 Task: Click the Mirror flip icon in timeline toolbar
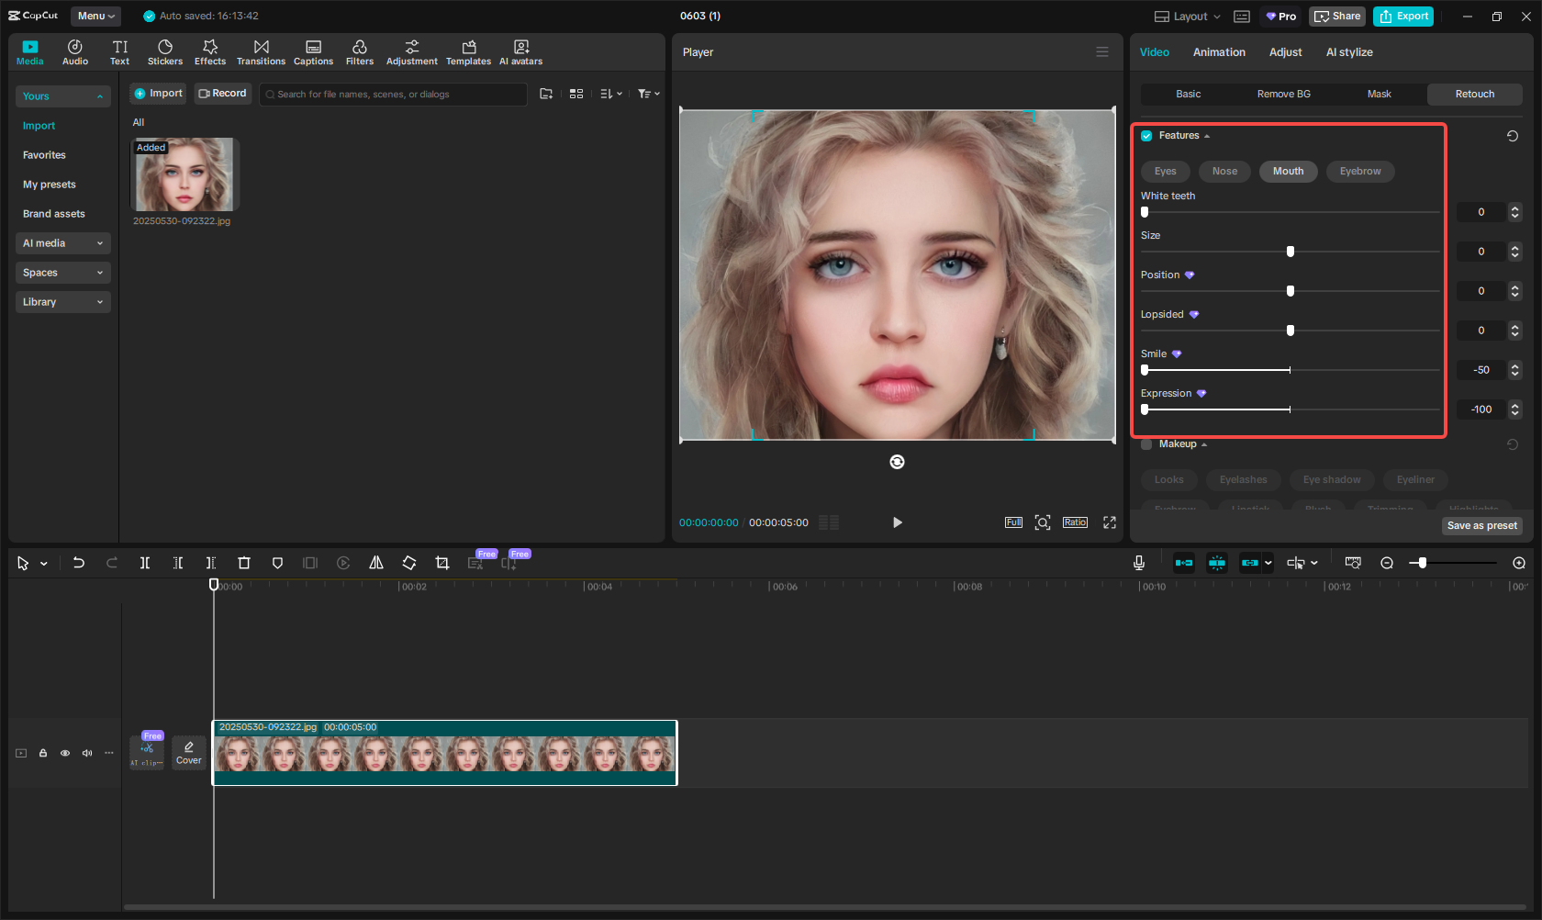376,563
